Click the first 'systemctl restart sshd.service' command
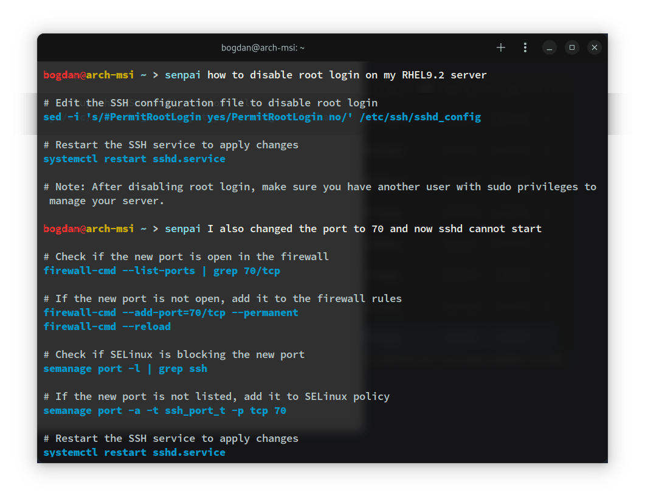The height and width of the screenshot is (496, 645). [134, 159]
